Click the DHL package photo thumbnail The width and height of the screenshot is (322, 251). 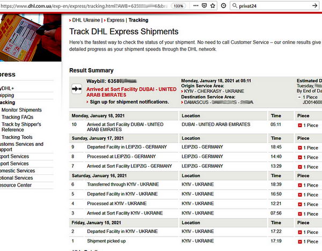click(31, 38)
